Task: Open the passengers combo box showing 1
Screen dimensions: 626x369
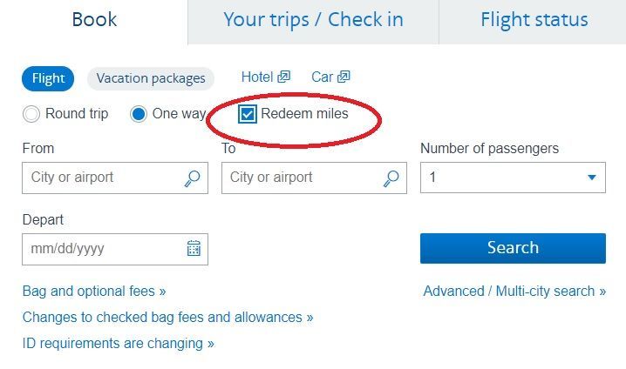Action: coord(513,178)
